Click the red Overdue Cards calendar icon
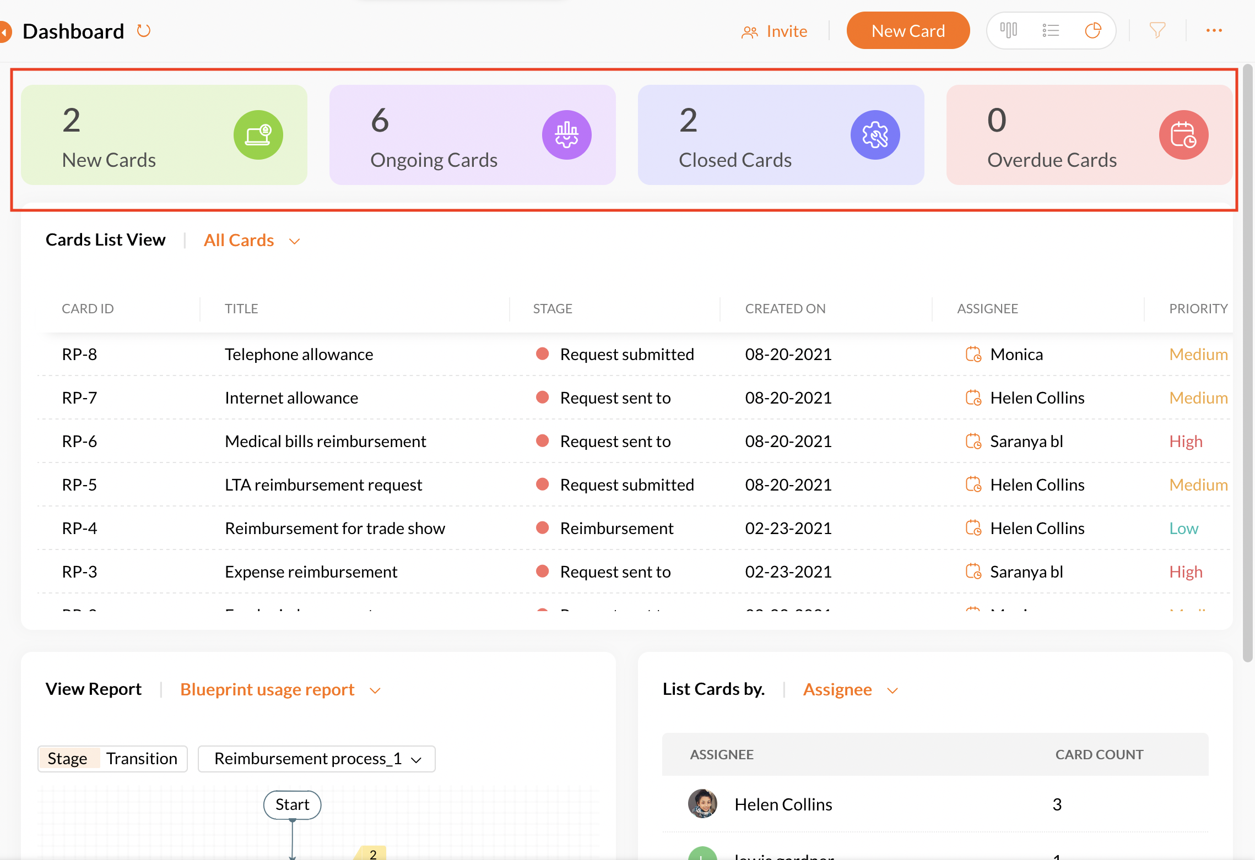 point(1183,135)
